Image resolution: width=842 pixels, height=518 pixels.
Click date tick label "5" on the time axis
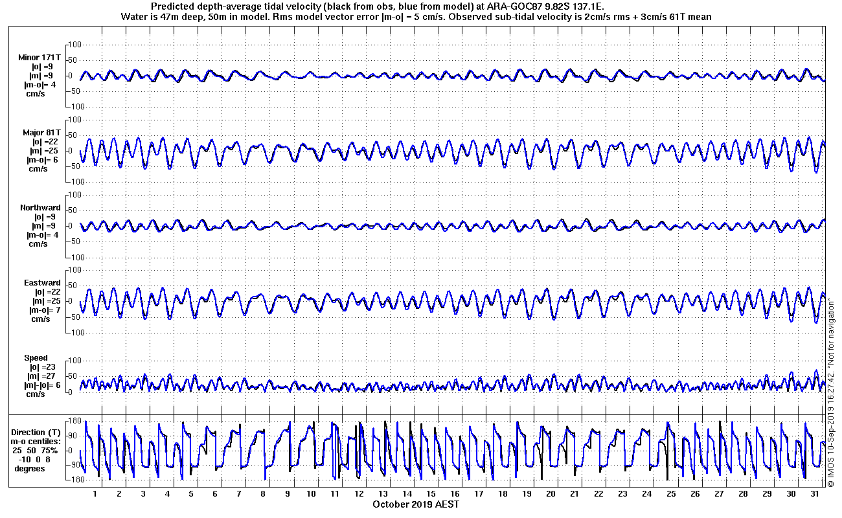coord(191,494)
